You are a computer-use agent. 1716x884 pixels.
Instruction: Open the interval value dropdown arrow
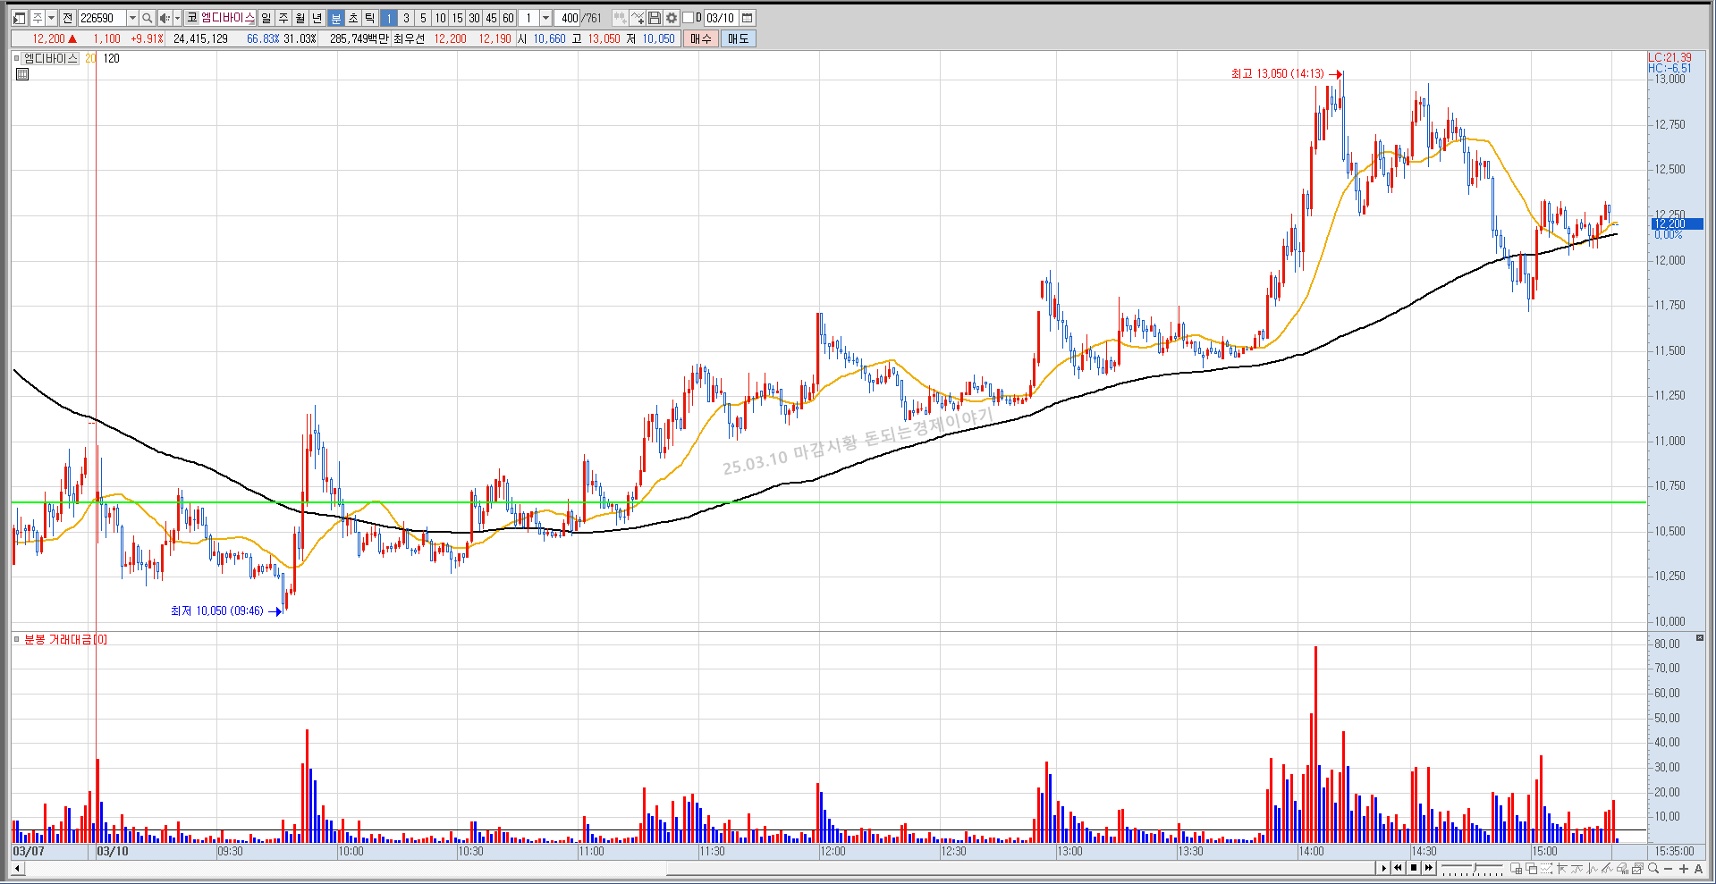545,18
